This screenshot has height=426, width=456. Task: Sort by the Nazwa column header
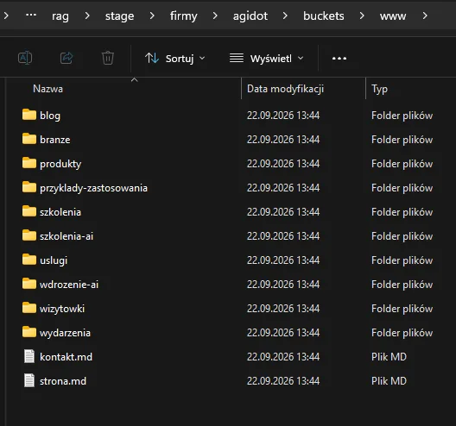48,89
